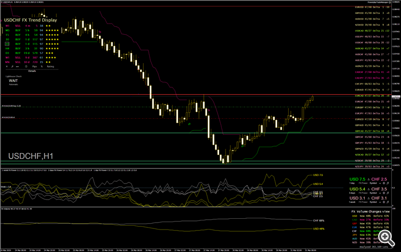Click the Rating column header
The width and height of the screenshot is (401, 252).
coord(50,66)
